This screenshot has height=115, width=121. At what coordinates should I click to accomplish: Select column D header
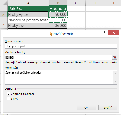[95, 3]
